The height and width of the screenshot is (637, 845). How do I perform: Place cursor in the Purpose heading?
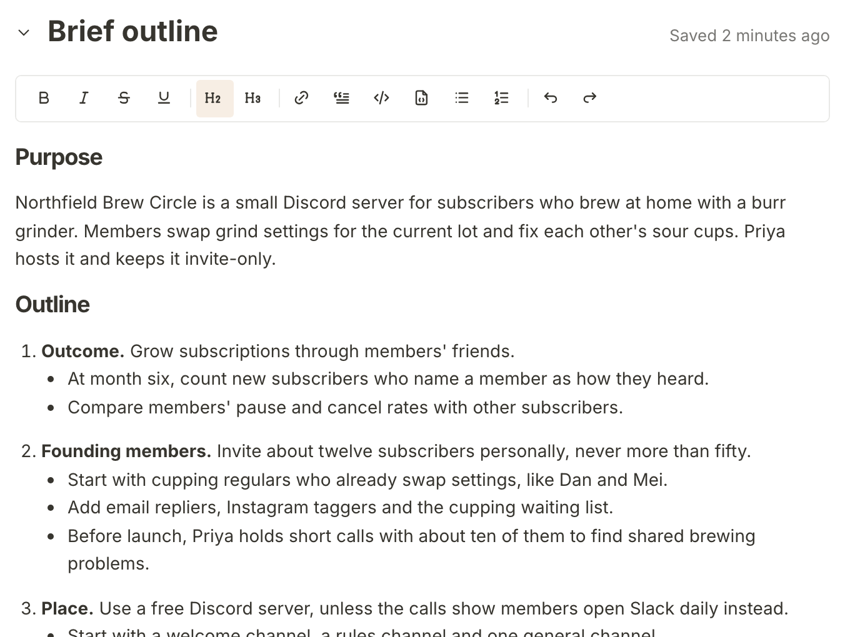click(x=59, y=157)
